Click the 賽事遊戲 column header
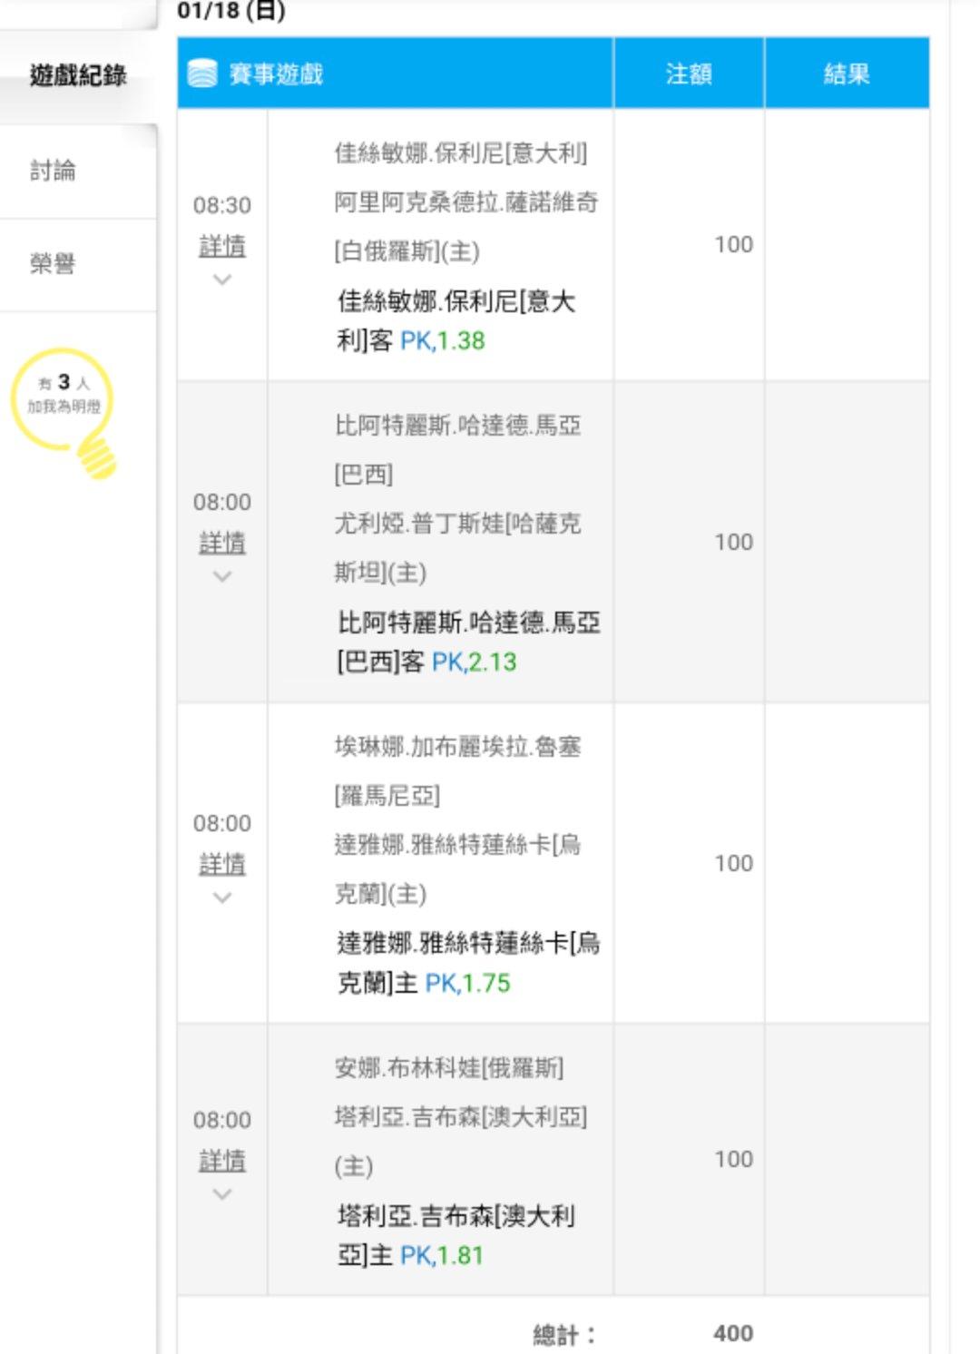Screen dimensions: 980x1354 (276, 74)
